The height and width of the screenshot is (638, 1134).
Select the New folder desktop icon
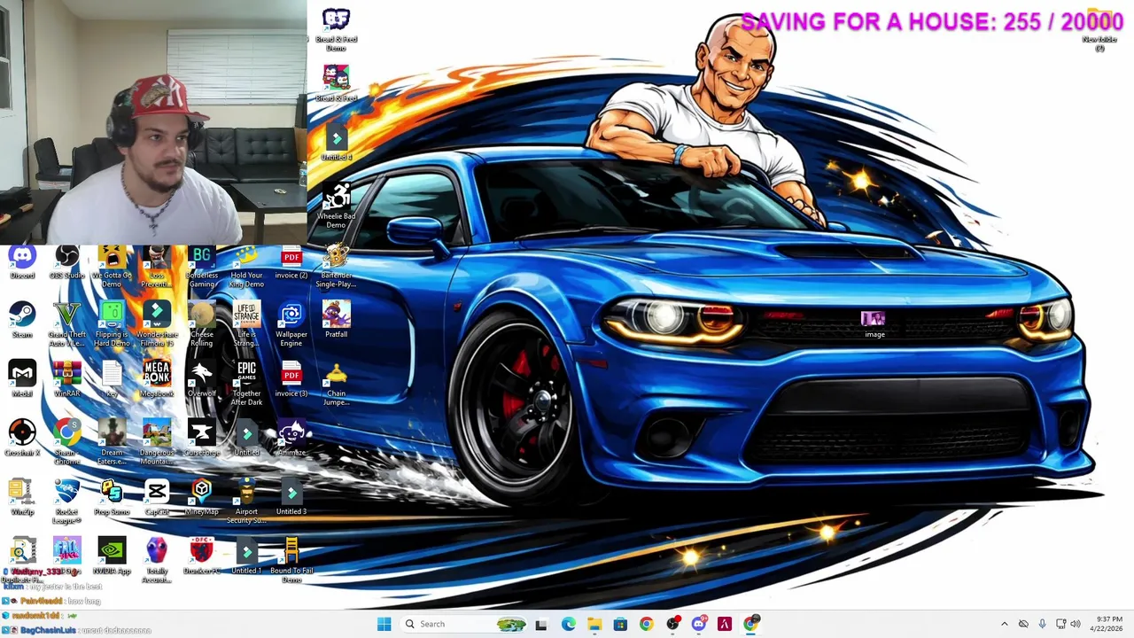pos(1099,30)
